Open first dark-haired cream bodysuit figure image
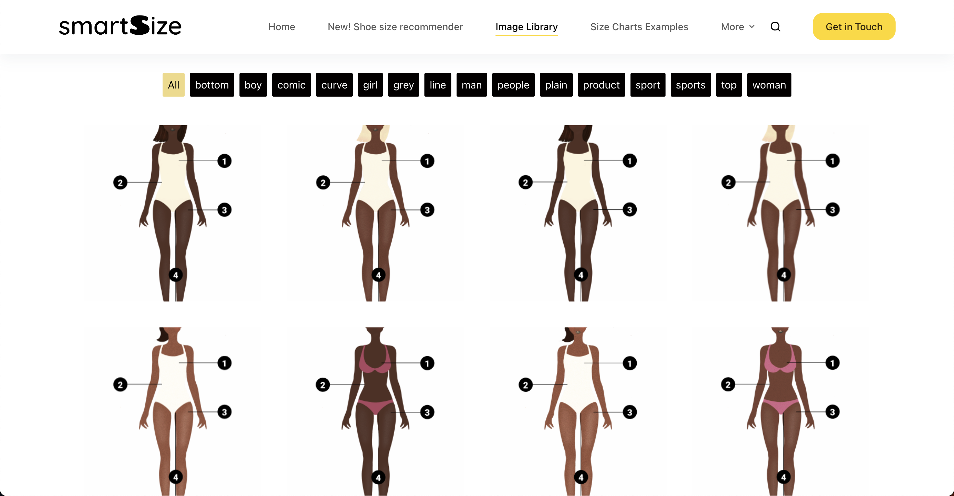 (173, 213)
